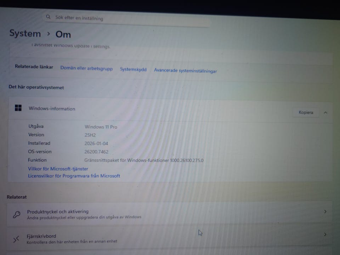
Task: Select the version value '25H2'
Action: click(x=90, y=135)
